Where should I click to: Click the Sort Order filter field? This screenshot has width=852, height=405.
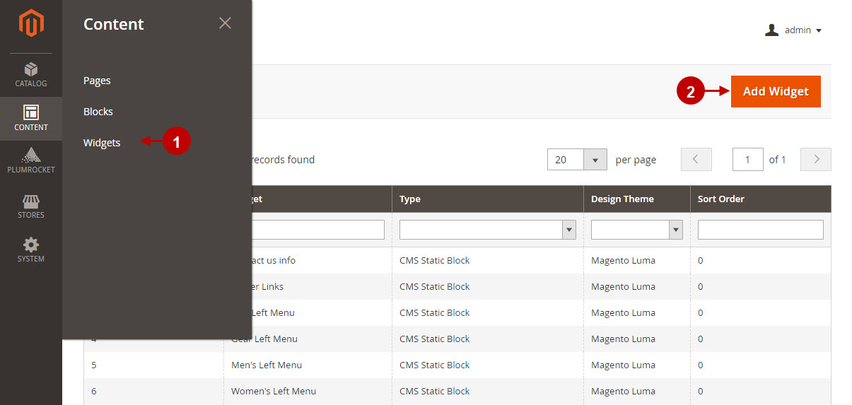click(x=761, y=230)
